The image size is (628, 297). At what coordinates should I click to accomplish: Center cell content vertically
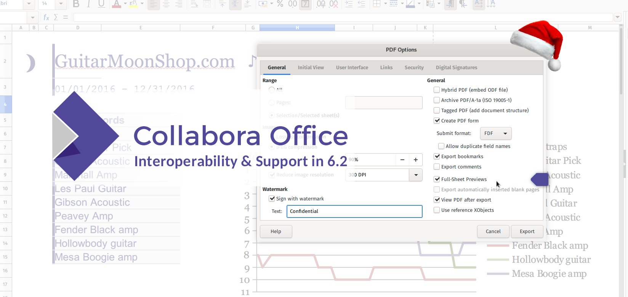tap(235, 4)
